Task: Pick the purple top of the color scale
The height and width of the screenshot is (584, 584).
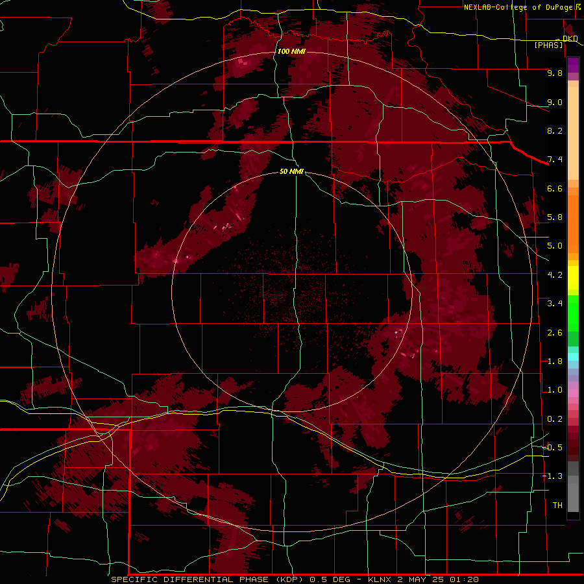Action: [573, 65]
